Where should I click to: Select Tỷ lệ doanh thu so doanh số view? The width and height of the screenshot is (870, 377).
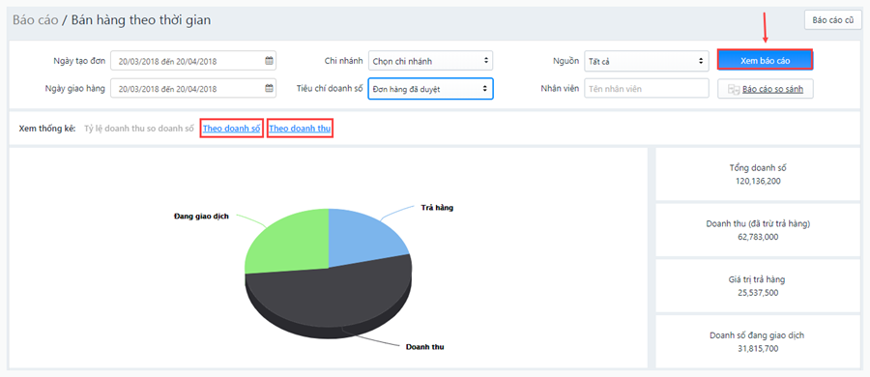pos(138,129)
